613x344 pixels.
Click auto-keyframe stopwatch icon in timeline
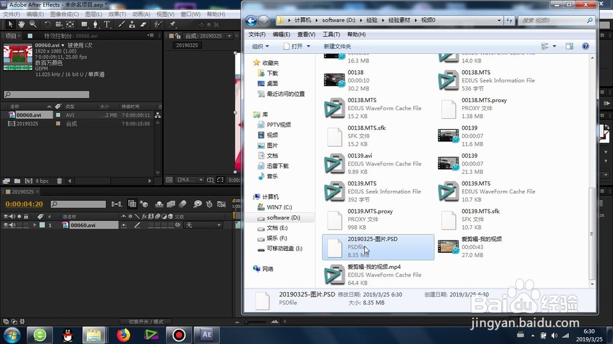coord(209,204)
